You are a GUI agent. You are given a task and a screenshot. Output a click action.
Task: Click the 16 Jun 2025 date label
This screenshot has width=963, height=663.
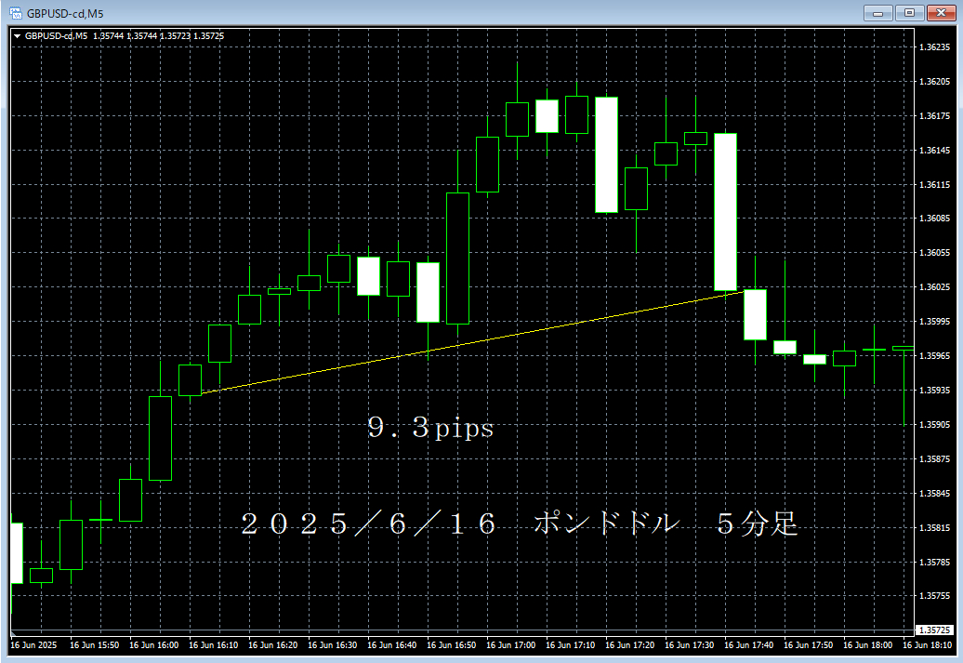click(x=33, y=644)
